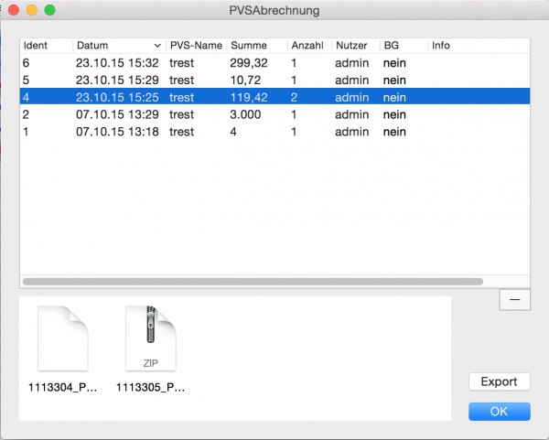Toggle Datum column sort arrow

click(157, 46)
